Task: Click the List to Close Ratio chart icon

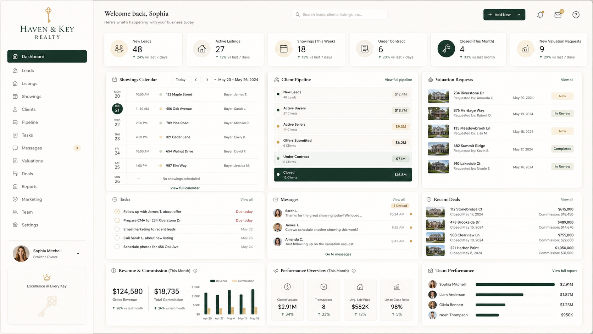Action: coord(397,287)
